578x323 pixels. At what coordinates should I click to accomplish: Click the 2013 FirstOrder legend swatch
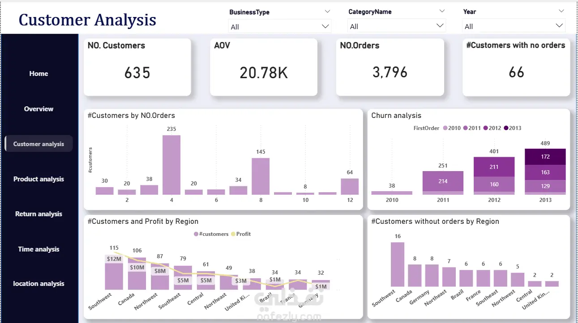tap(506, 128)
